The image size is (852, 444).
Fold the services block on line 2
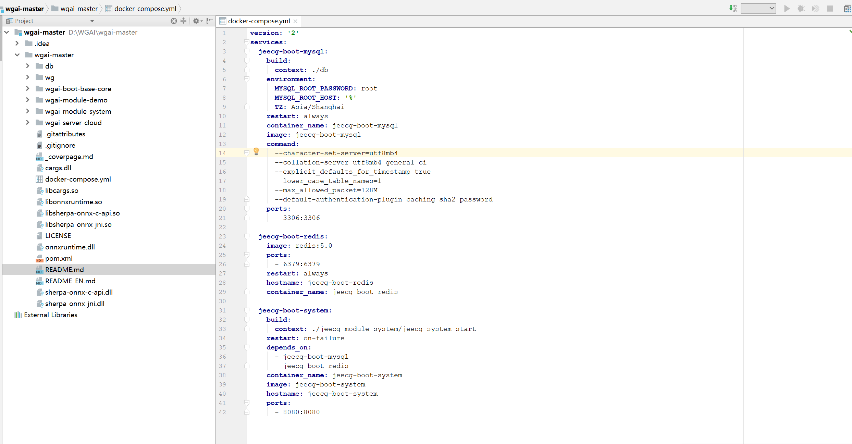coord(247,42)
